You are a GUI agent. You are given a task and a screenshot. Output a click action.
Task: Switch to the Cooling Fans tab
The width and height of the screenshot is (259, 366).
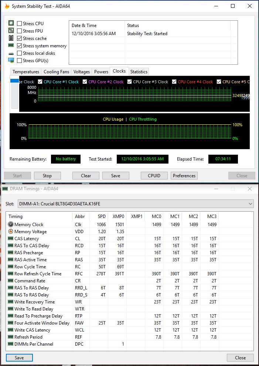[56, 72]
